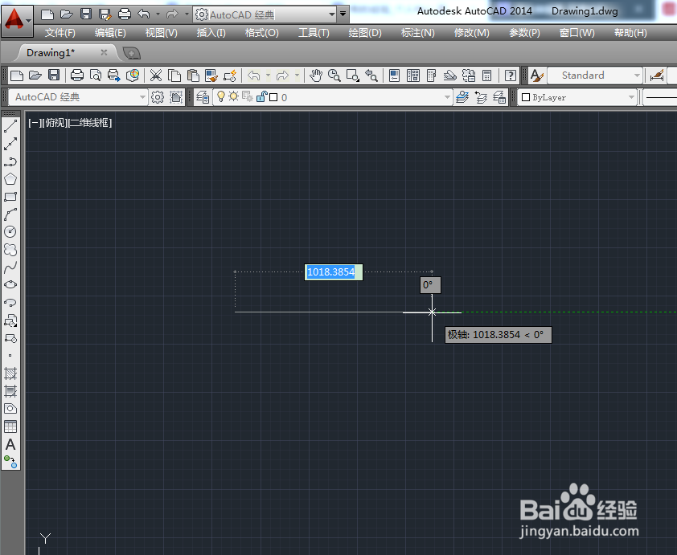Select the Hatch tool
The image size is (677, 555).
coord(10,373)
